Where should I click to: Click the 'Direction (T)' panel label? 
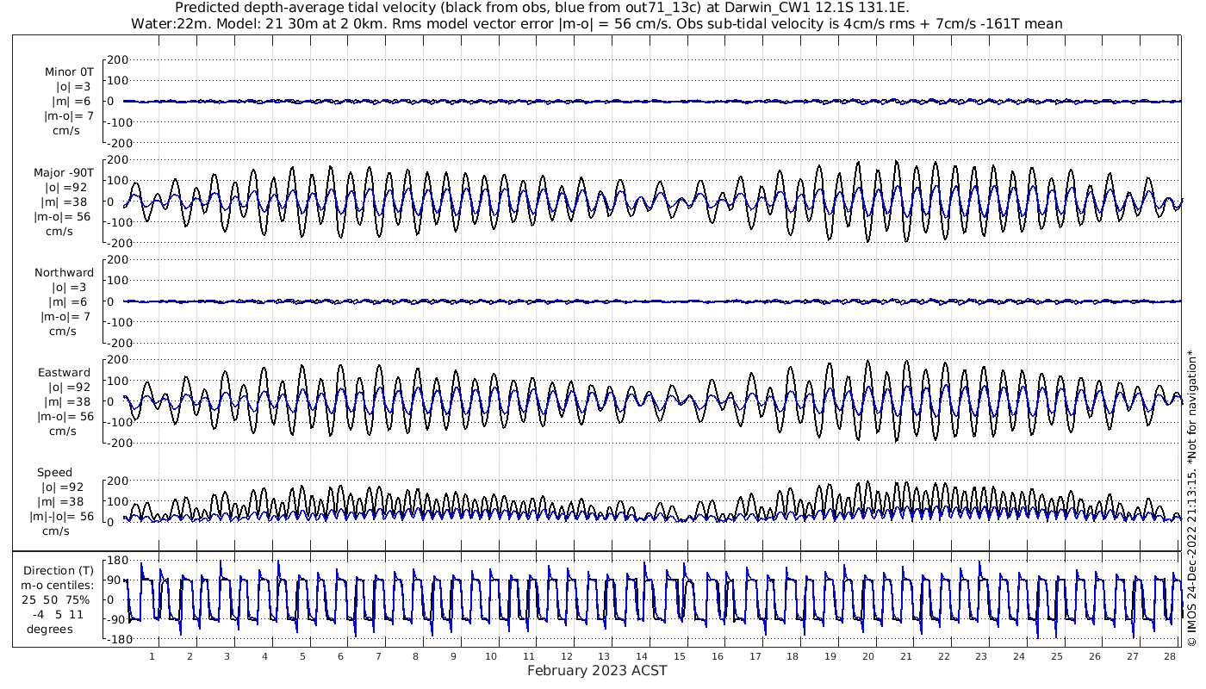pos(59,571)
